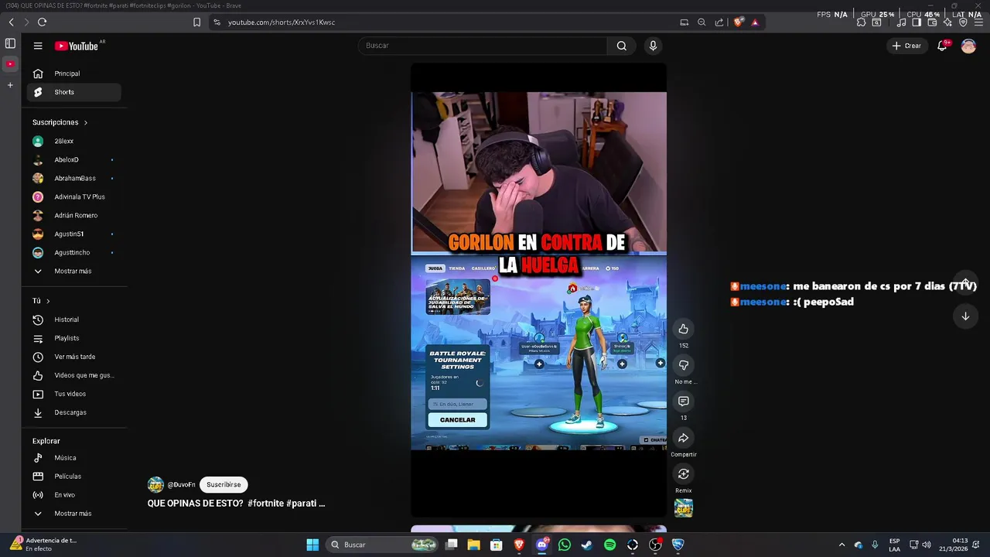Expand subscriptions with Mostrar más

tap(74, 271)
